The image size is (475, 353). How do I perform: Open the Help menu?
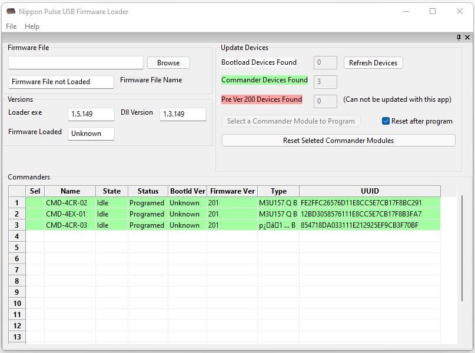[x=32, y=26]
